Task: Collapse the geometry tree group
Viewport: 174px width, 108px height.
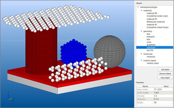Action: point(141,31)
